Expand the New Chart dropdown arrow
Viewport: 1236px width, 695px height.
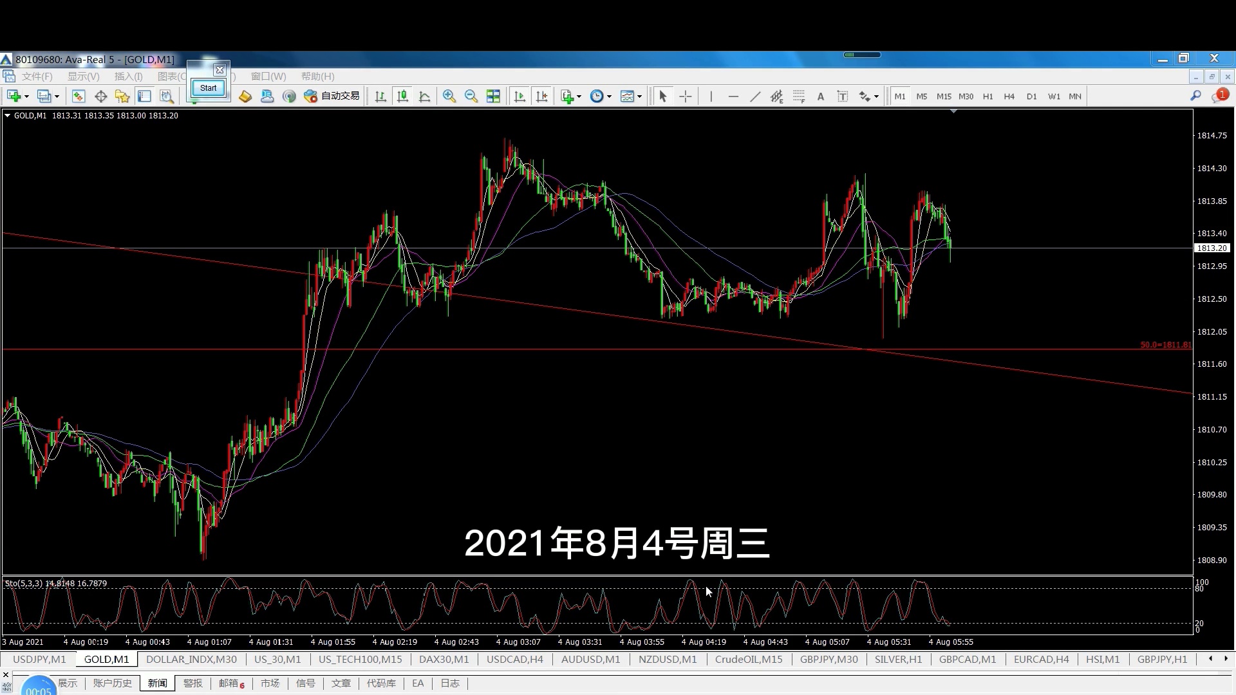(26, 97)
